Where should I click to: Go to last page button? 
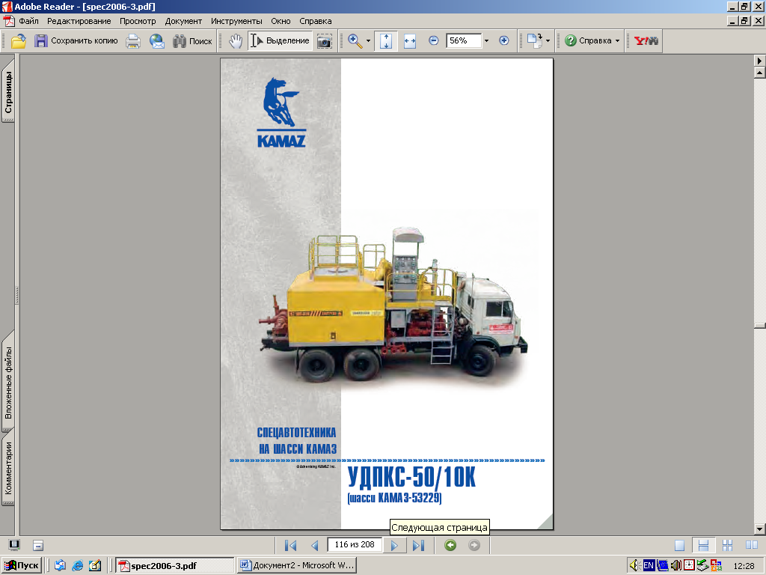coord(418,545)
